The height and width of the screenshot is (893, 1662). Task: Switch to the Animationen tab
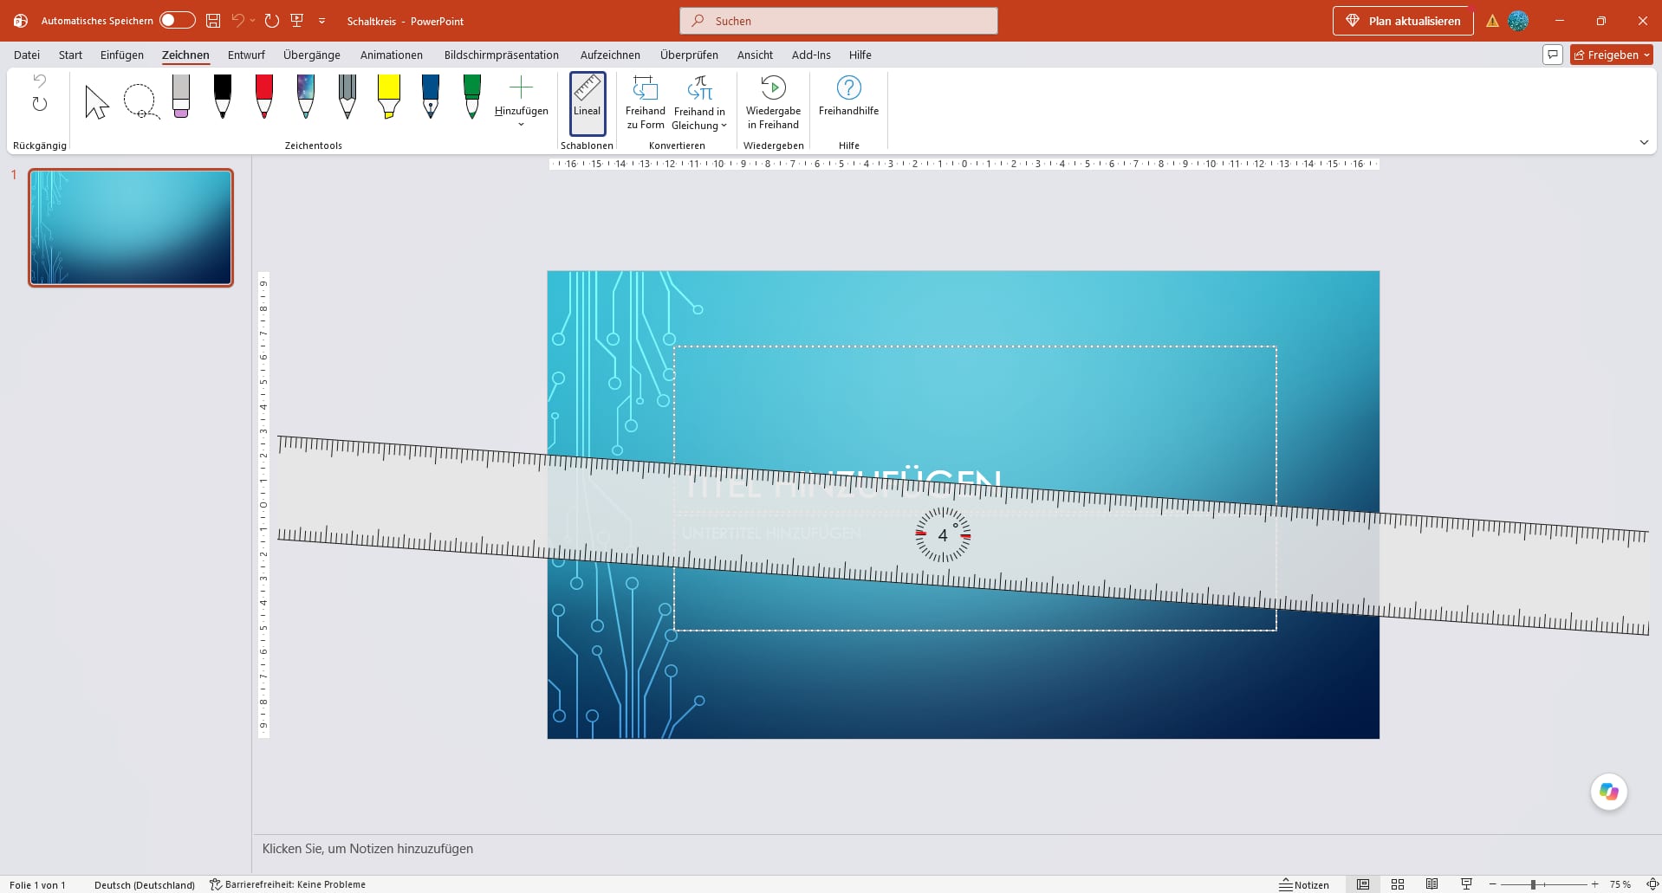[x=392, y=55]
